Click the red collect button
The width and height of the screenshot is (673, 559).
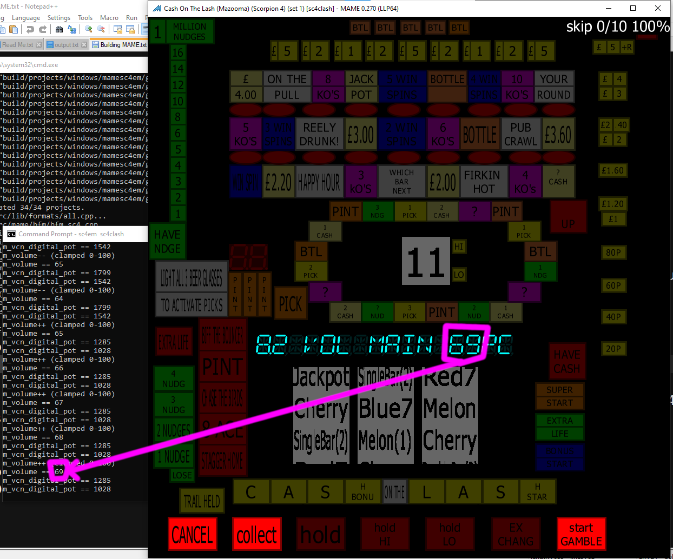(256, 535)
